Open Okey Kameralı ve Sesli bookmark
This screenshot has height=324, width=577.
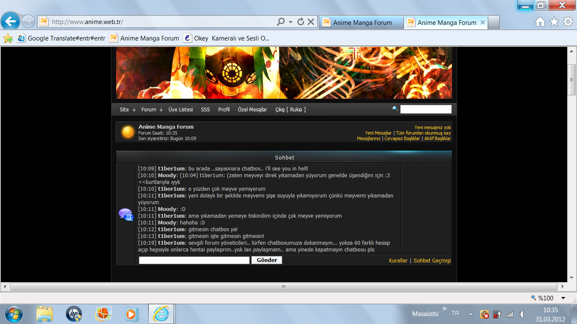[226, 38]
